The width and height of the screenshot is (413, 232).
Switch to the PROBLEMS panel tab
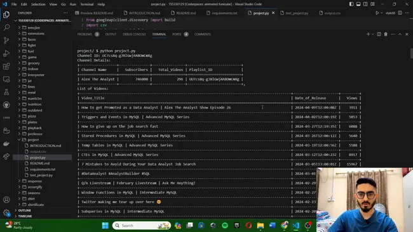coord(85,34)
